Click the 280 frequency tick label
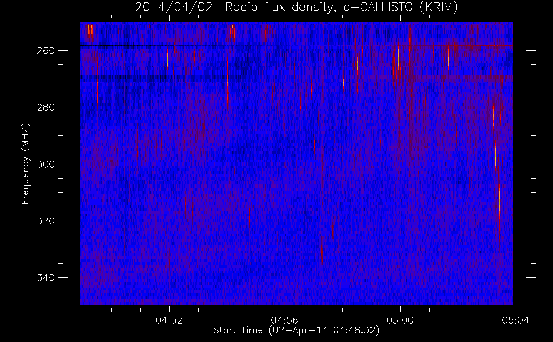This screenshot has width=553, height=342. tap(46, 107)
